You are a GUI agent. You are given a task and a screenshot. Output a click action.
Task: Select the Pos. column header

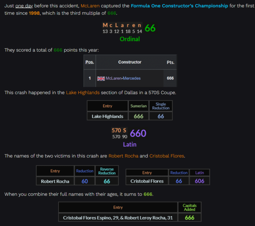[90, 62]
